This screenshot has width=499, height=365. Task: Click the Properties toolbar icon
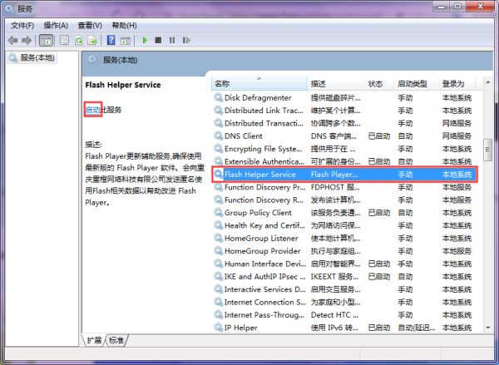(64, 41)
